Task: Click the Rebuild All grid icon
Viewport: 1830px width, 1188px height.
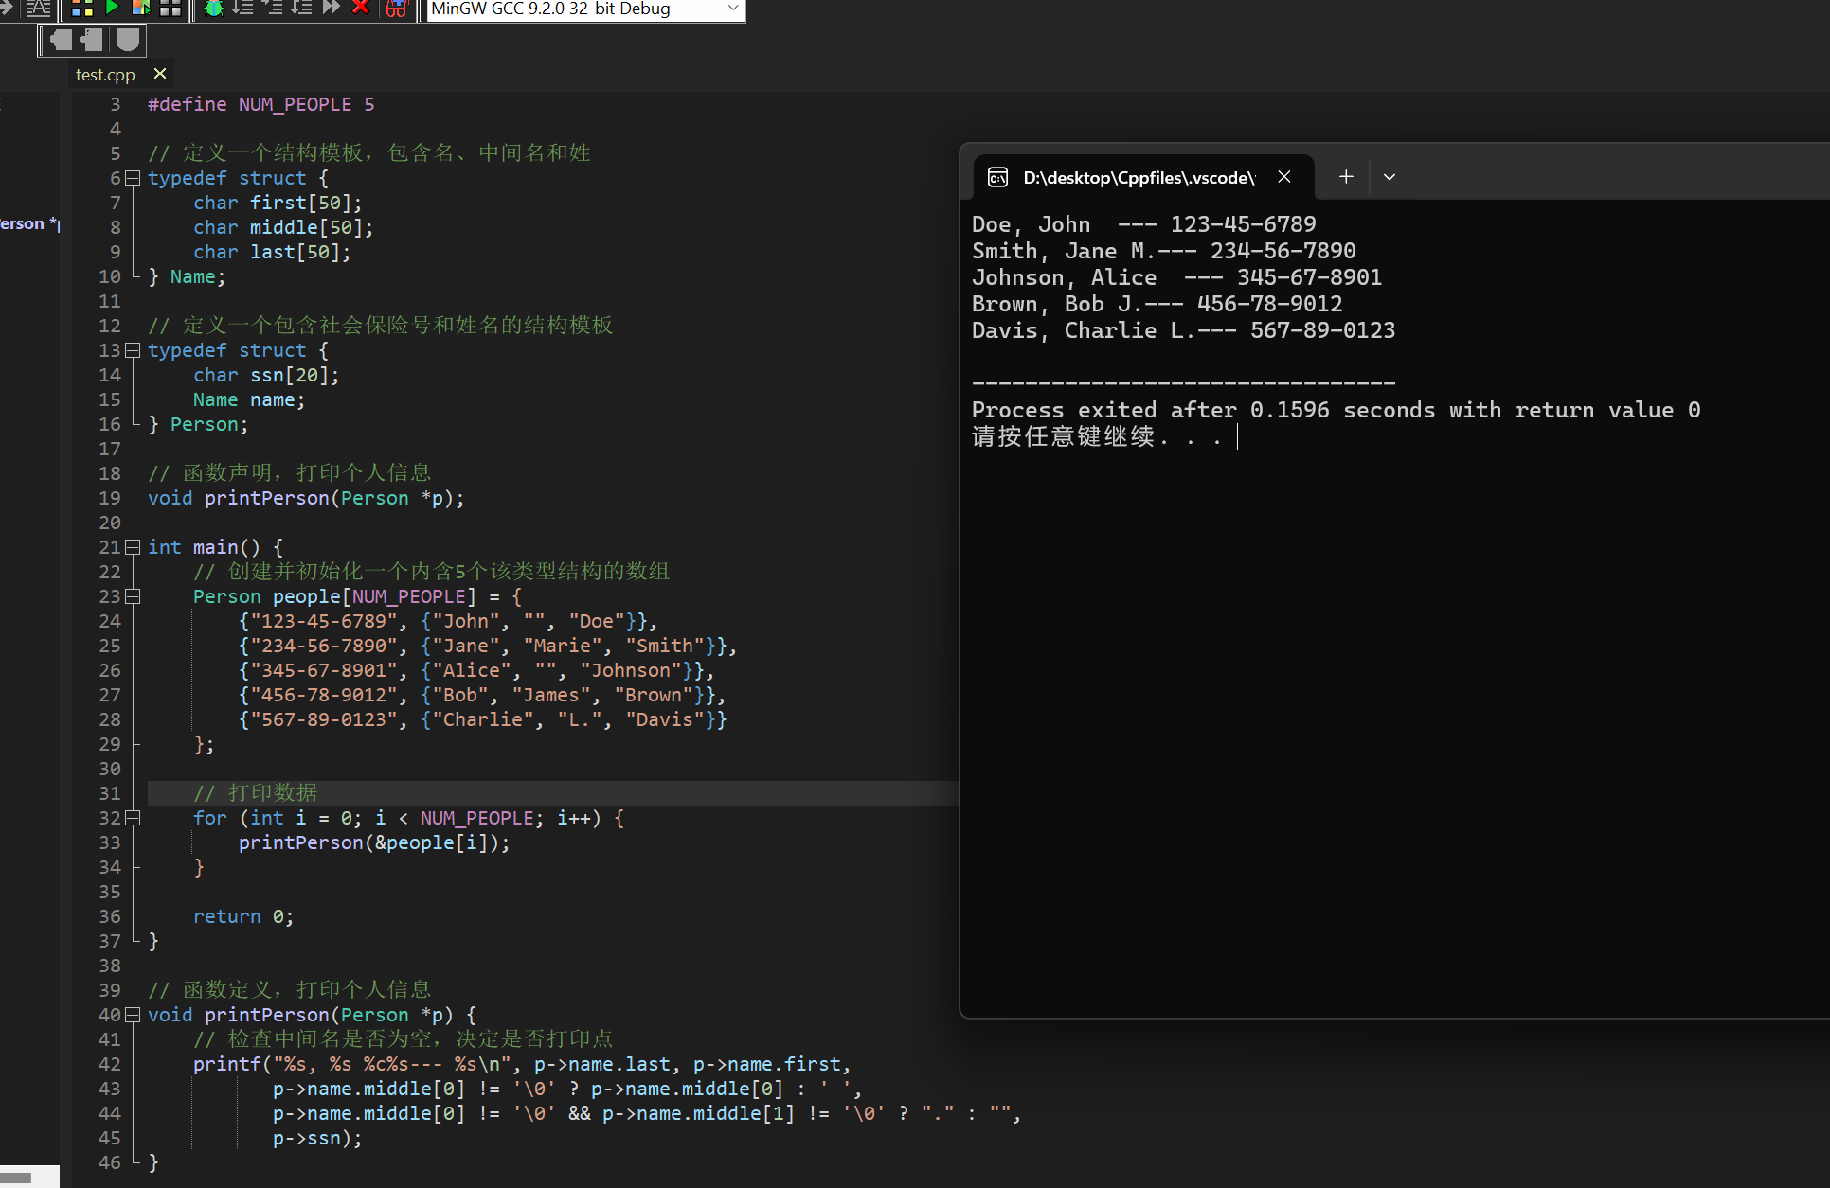Action: pyautogui.click(x=170, y=9)
